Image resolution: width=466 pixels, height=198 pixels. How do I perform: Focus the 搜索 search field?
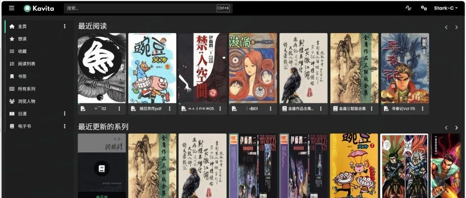pyautogui.click(x=148, y=8)
